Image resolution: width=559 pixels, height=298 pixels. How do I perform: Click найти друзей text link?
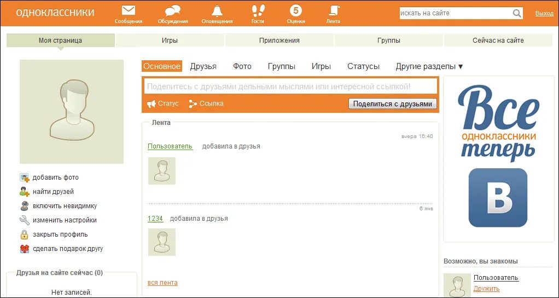click(x=53, y=192)
